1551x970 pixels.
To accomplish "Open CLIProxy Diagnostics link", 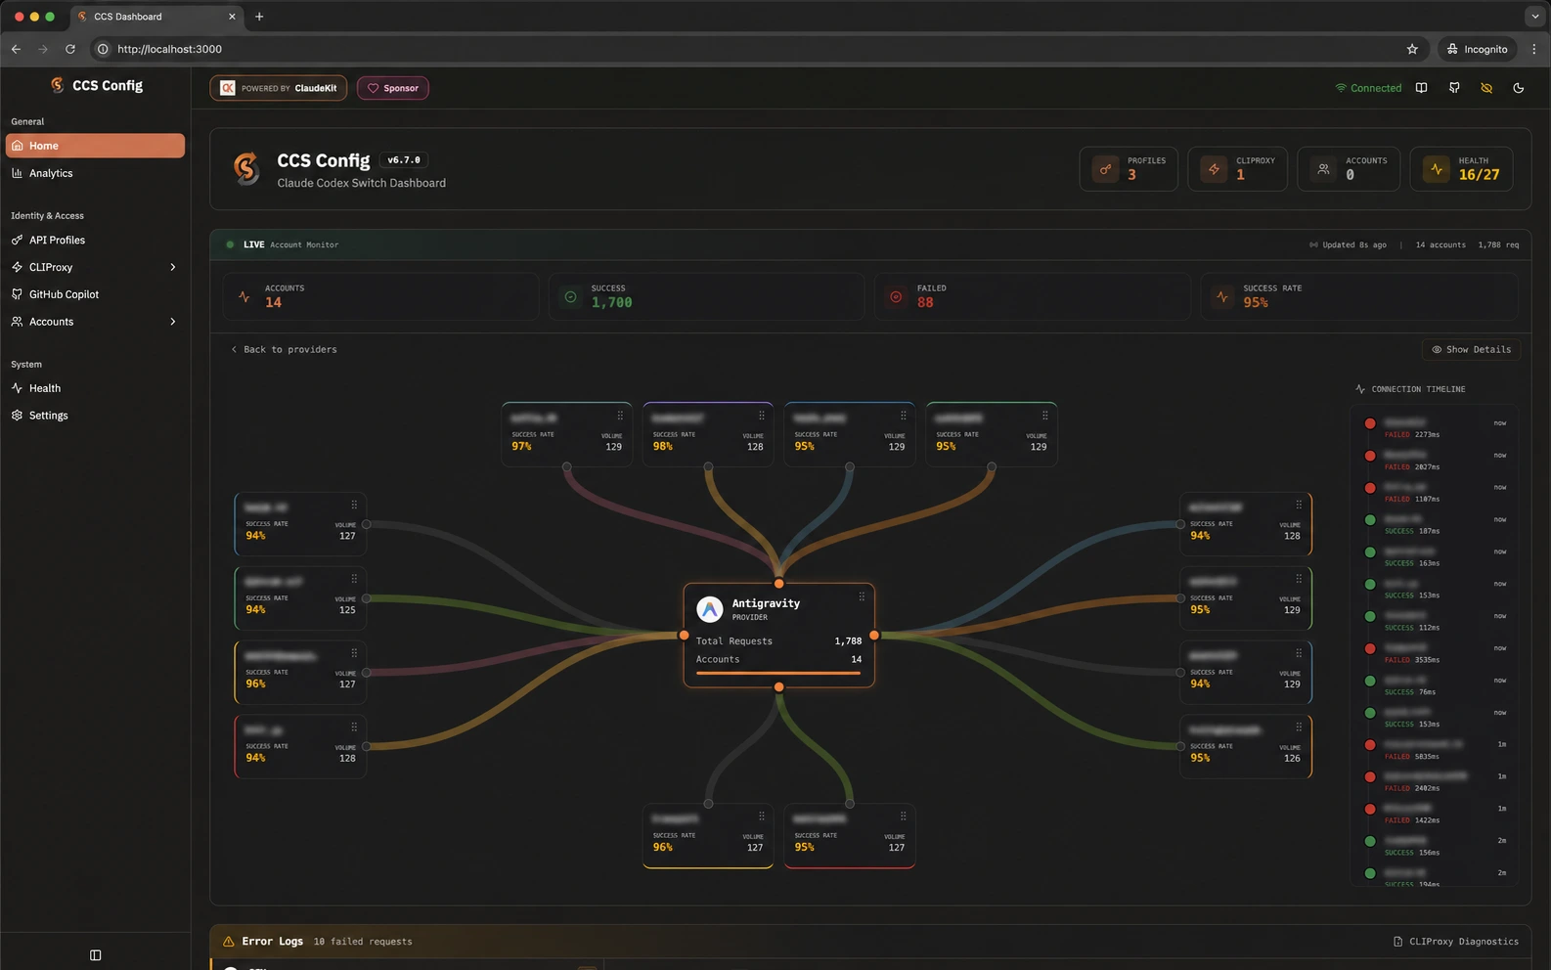I will pos(1455,942).
